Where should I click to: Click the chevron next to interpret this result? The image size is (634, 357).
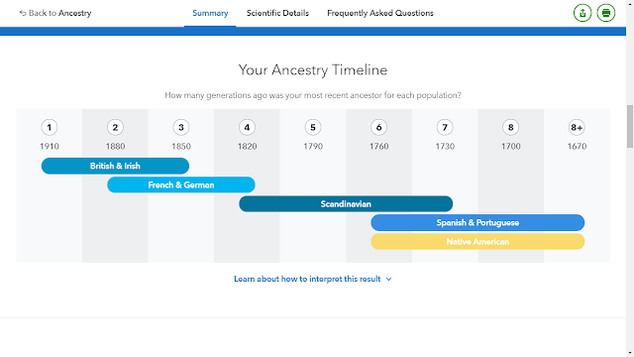[388, 280]
